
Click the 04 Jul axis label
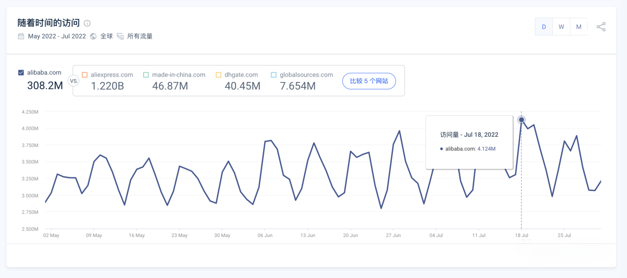coord(436,236)
